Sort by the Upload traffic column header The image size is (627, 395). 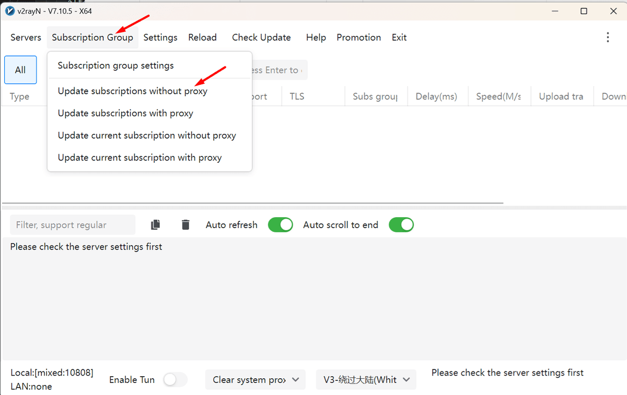562,96
